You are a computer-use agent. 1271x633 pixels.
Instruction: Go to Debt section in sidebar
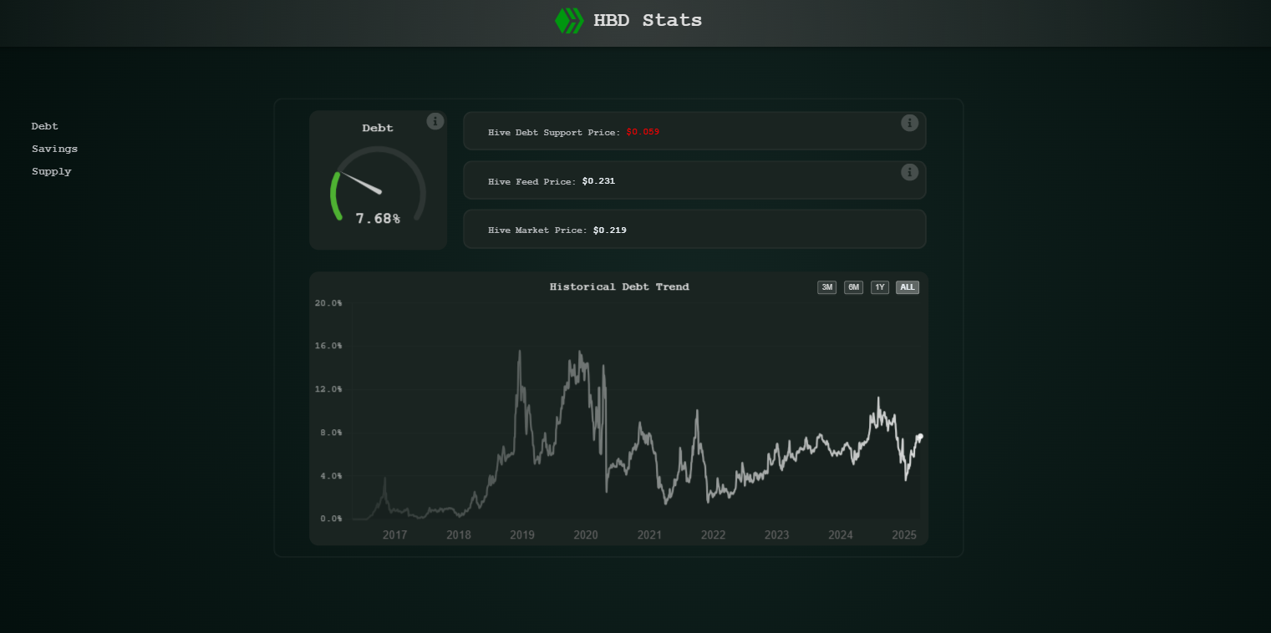coord(45,126)
